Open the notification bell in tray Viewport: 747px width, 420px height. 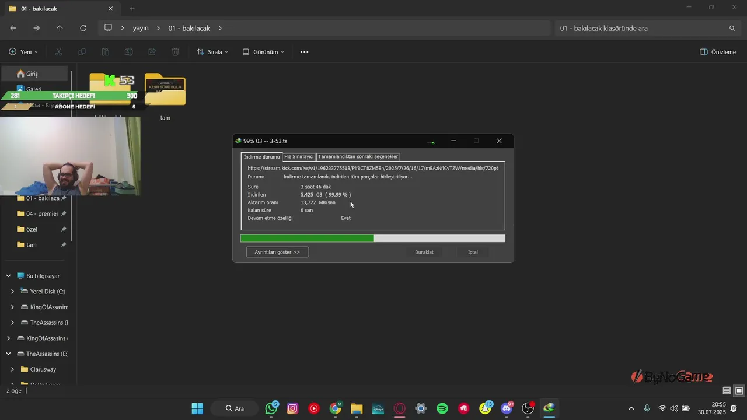[x=734, y=408]
